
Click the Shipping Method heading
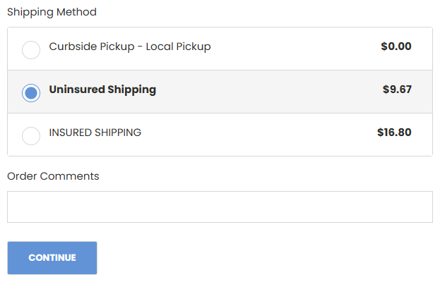pos(52,12)
